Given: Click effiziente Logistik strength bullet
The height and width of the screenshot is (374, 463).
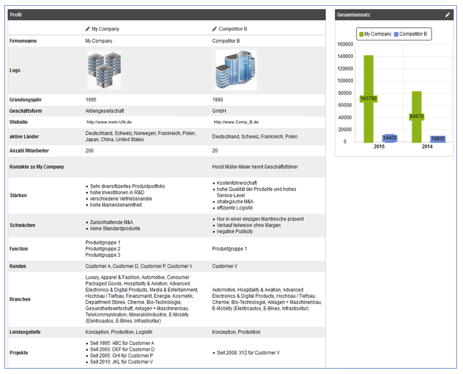Looking at the screenshot, I should point(235,208).
